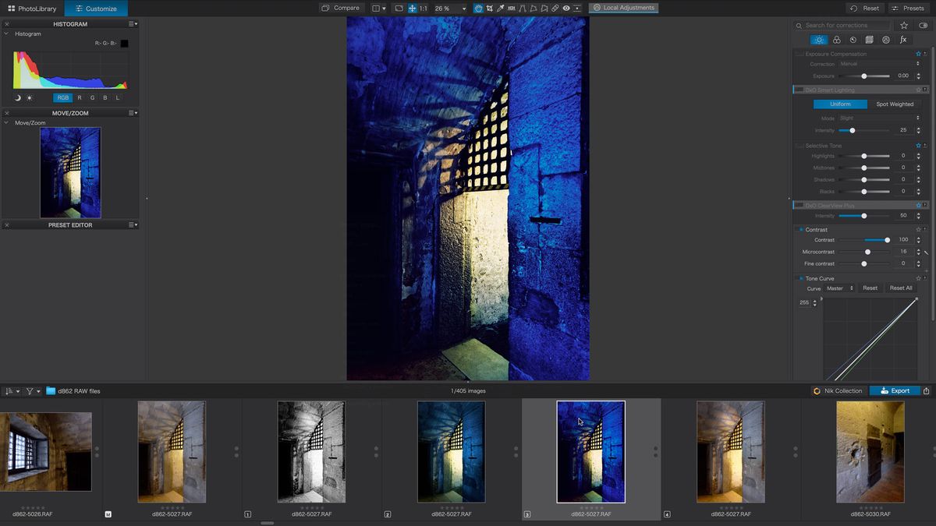Select Uniform smart lighting mode
936x526 pixels.
point(840,104)
